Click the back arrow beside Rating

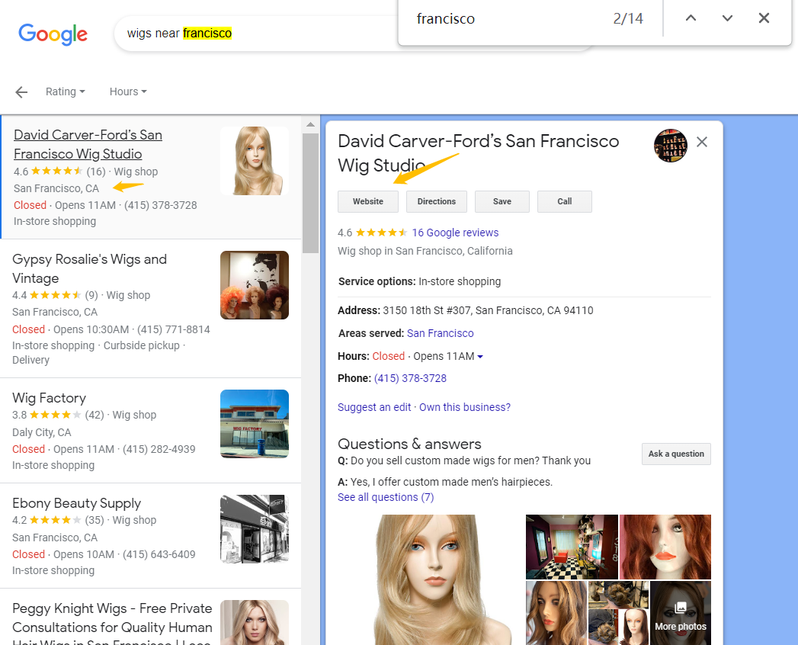pos(21,91)
